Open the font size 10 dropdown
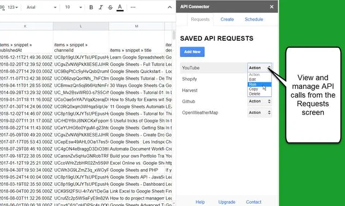 (x=73, y=7)
